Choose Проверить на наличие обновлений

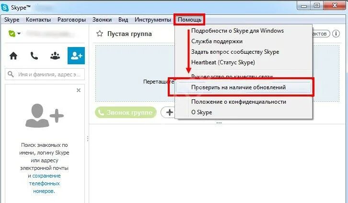[x=244, y=87]
